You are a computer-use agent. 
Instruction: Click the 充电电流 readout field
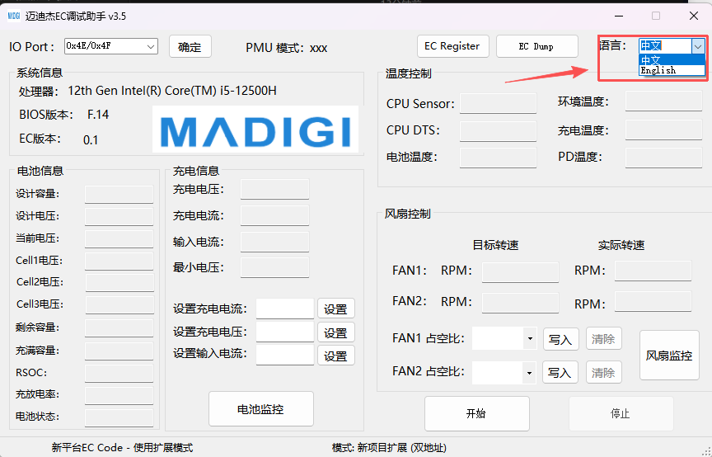[x=274, y=215]
